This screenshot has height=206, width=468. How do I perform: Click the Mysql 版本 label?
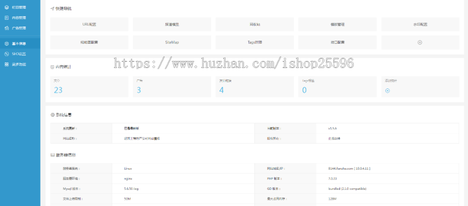(72, 189)
